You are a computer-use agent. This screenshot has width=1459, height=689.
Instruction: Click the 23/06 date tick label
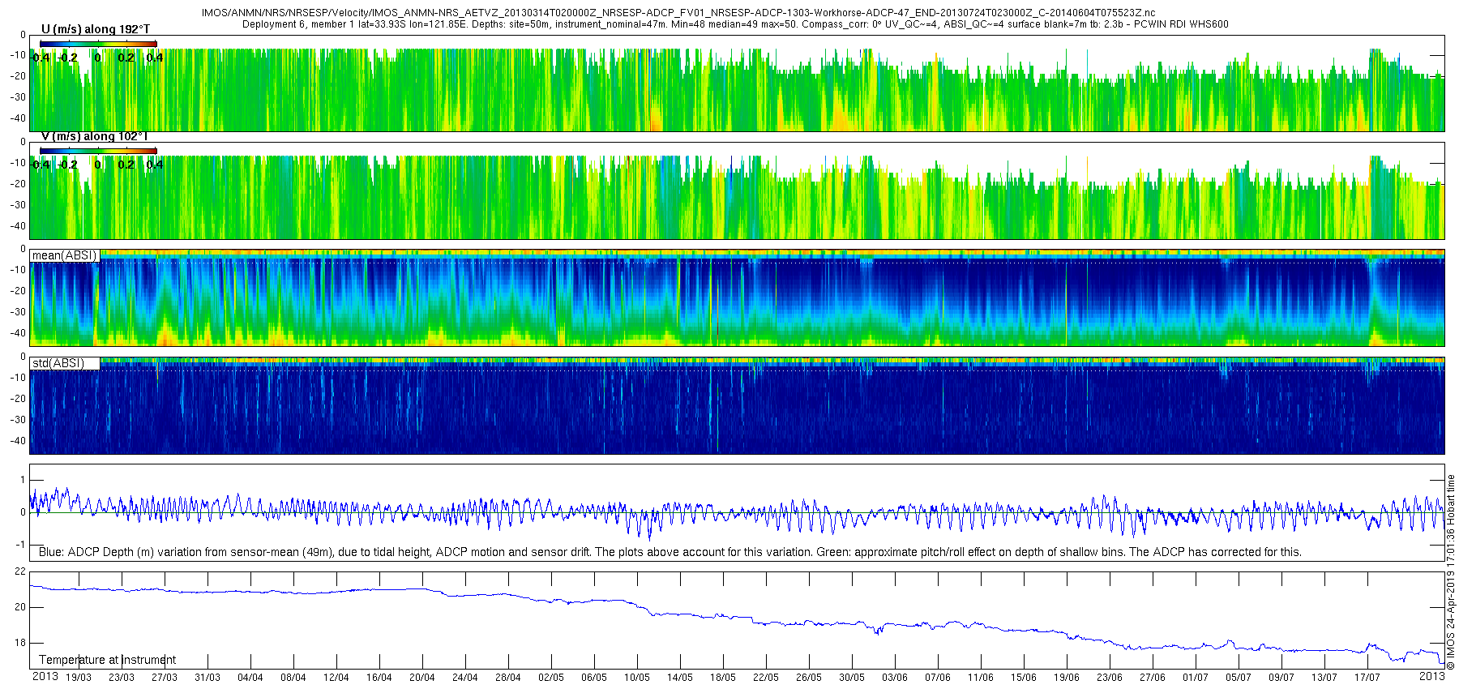click(1110, 678)
